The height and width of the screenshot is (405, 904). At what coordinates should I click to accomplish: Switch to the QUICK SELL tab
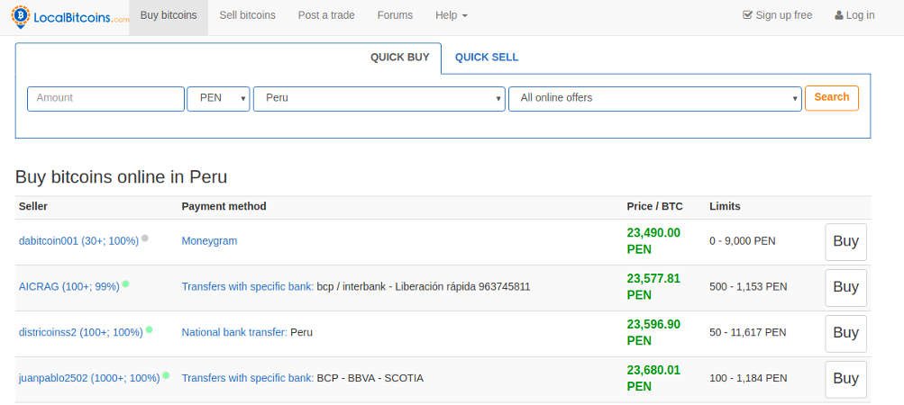point(487,58)
